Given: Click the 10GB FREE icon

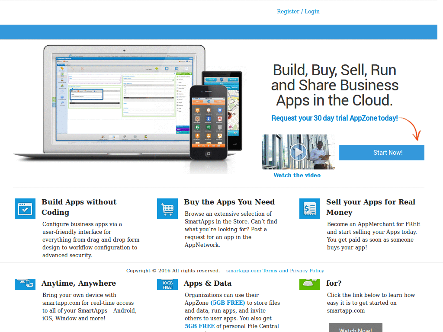Looking at the screenshot, I should [x=167, y=284].
